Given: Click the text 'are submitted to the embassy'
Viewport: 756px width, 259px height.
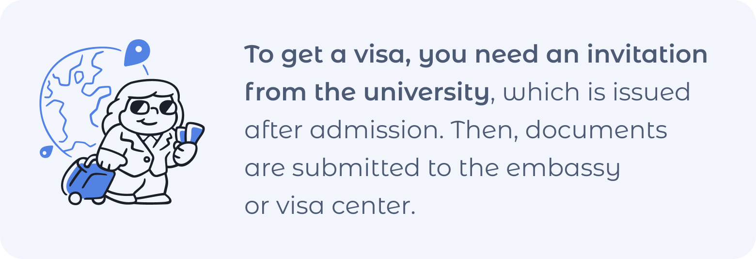Looking at the screenshot, I should 432,168.
